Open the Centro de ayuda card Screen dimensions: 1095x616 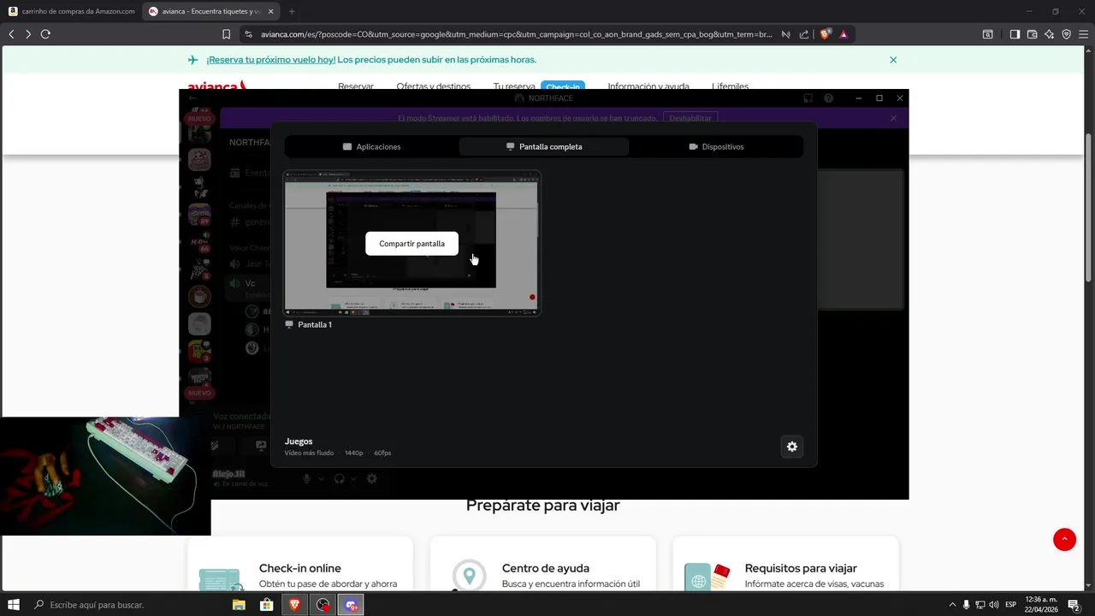543,564
